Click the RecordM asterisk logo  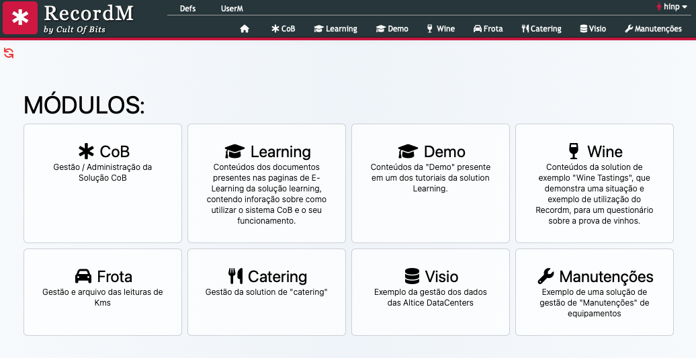point(20,18)
